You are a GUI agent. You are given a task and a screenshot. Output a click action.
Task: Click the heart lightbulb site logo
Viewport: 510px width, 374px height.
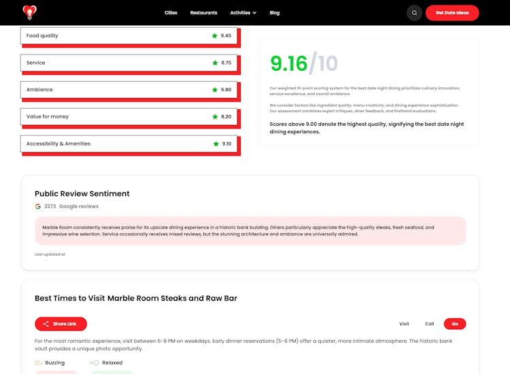tap(30, 13)
